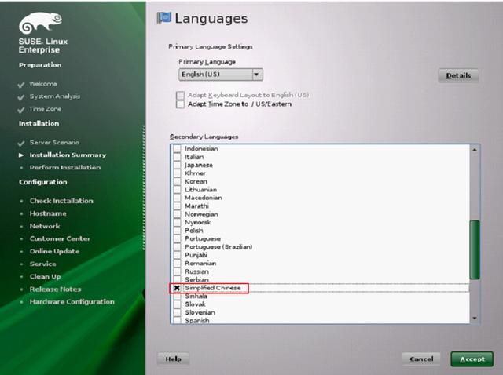Check the Korean language box

click(177, 181)
